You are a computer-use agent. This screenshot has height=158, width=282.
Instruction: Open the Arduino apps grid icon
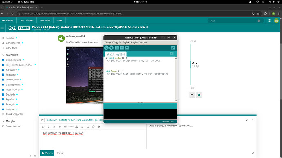pos(270,20)
